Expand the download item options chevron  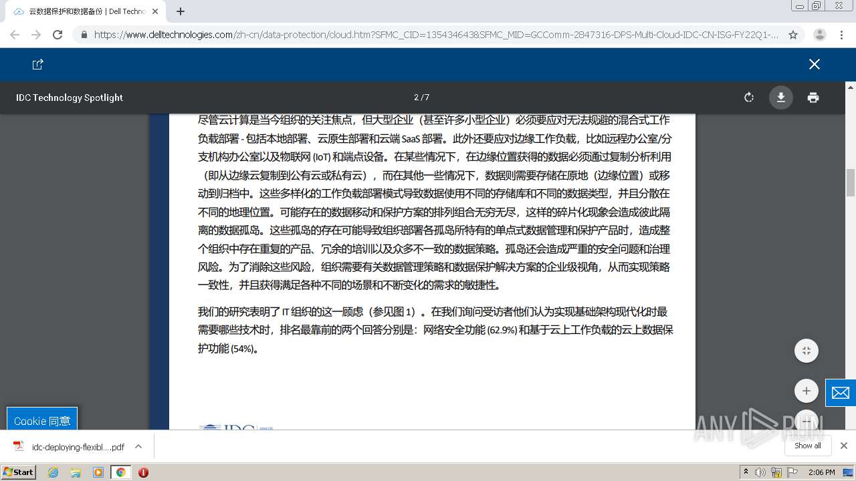[138, 446]
